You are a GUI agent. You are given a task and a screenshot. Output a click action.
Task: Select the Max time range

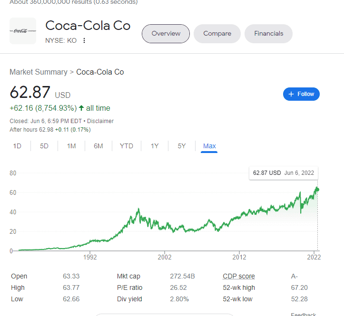[x=209, y=146]
